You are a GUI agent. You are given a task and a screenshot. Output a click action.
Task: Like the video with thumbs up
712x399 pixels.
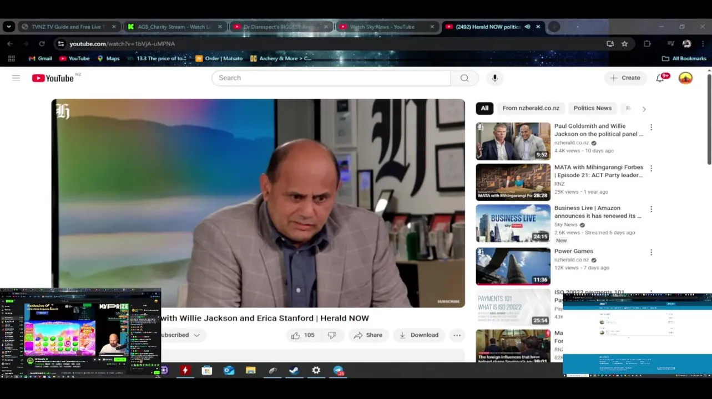(302, 335)
